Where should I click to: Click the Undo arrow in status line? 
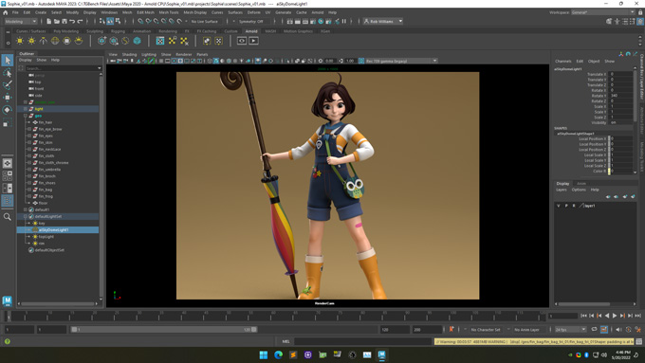[x=72, y=22]
